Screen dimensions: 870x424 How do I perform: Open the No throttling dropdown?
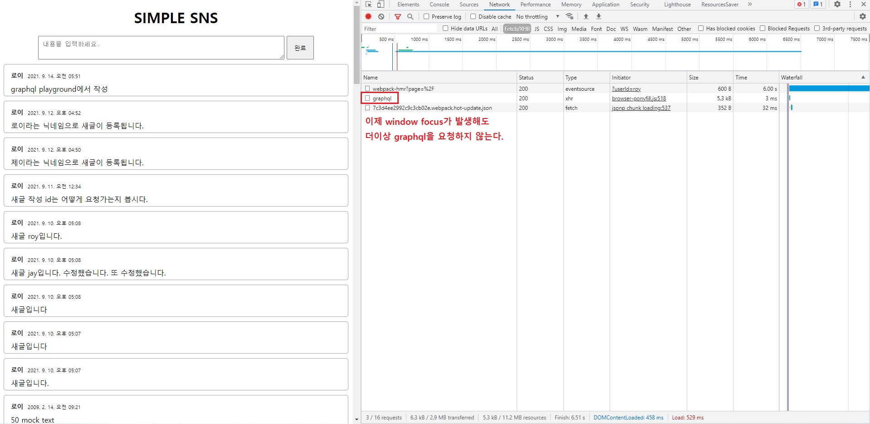tap(538, 17)
